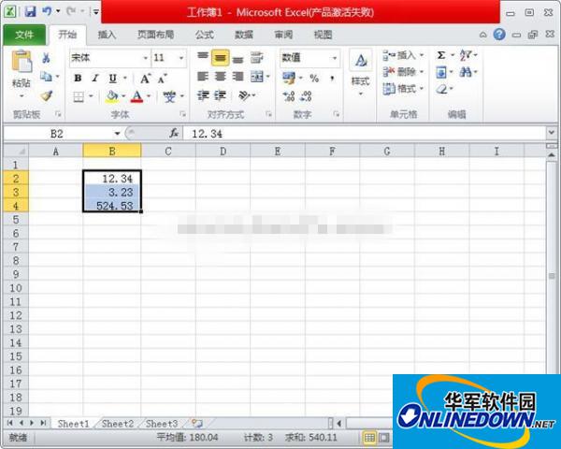Toggle Bold formatting
Viewport: 561px width, 449px height.
[78, 78]
